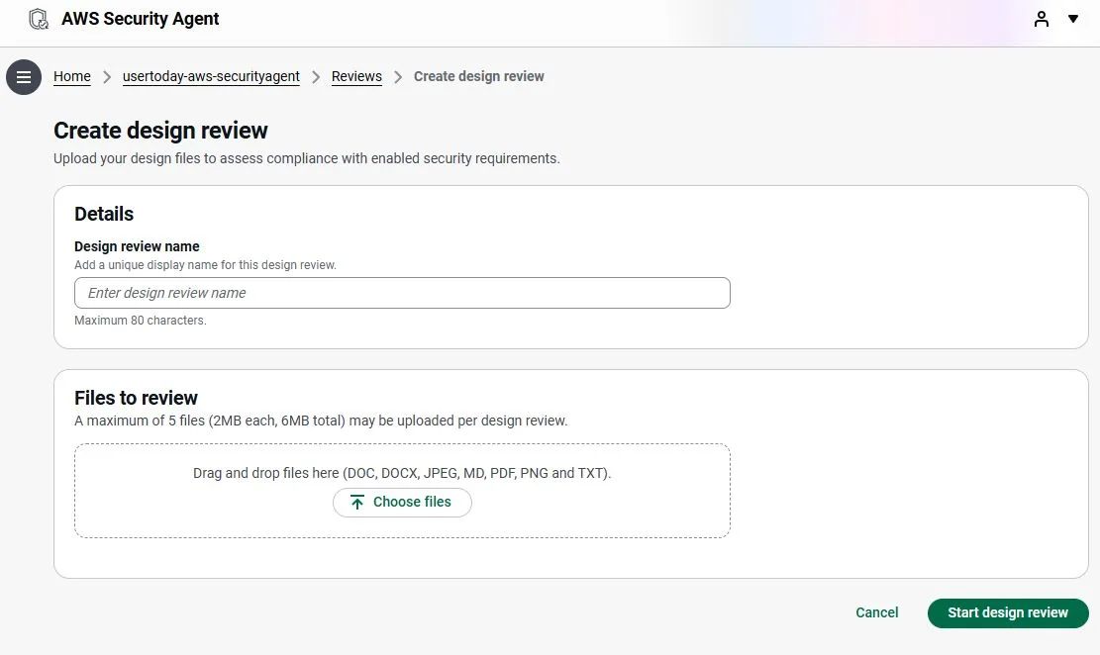Viewport: 1100px width, 655px height.
Task: Click the chevron after the Home breadcrumb
Action: [x=107, y=77]
